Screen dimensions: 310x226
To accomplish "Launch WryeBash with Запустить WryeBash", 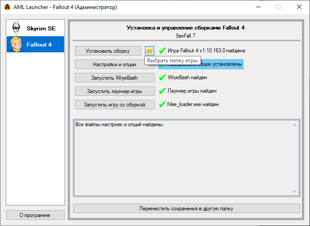I will click(x=114, y=78).
